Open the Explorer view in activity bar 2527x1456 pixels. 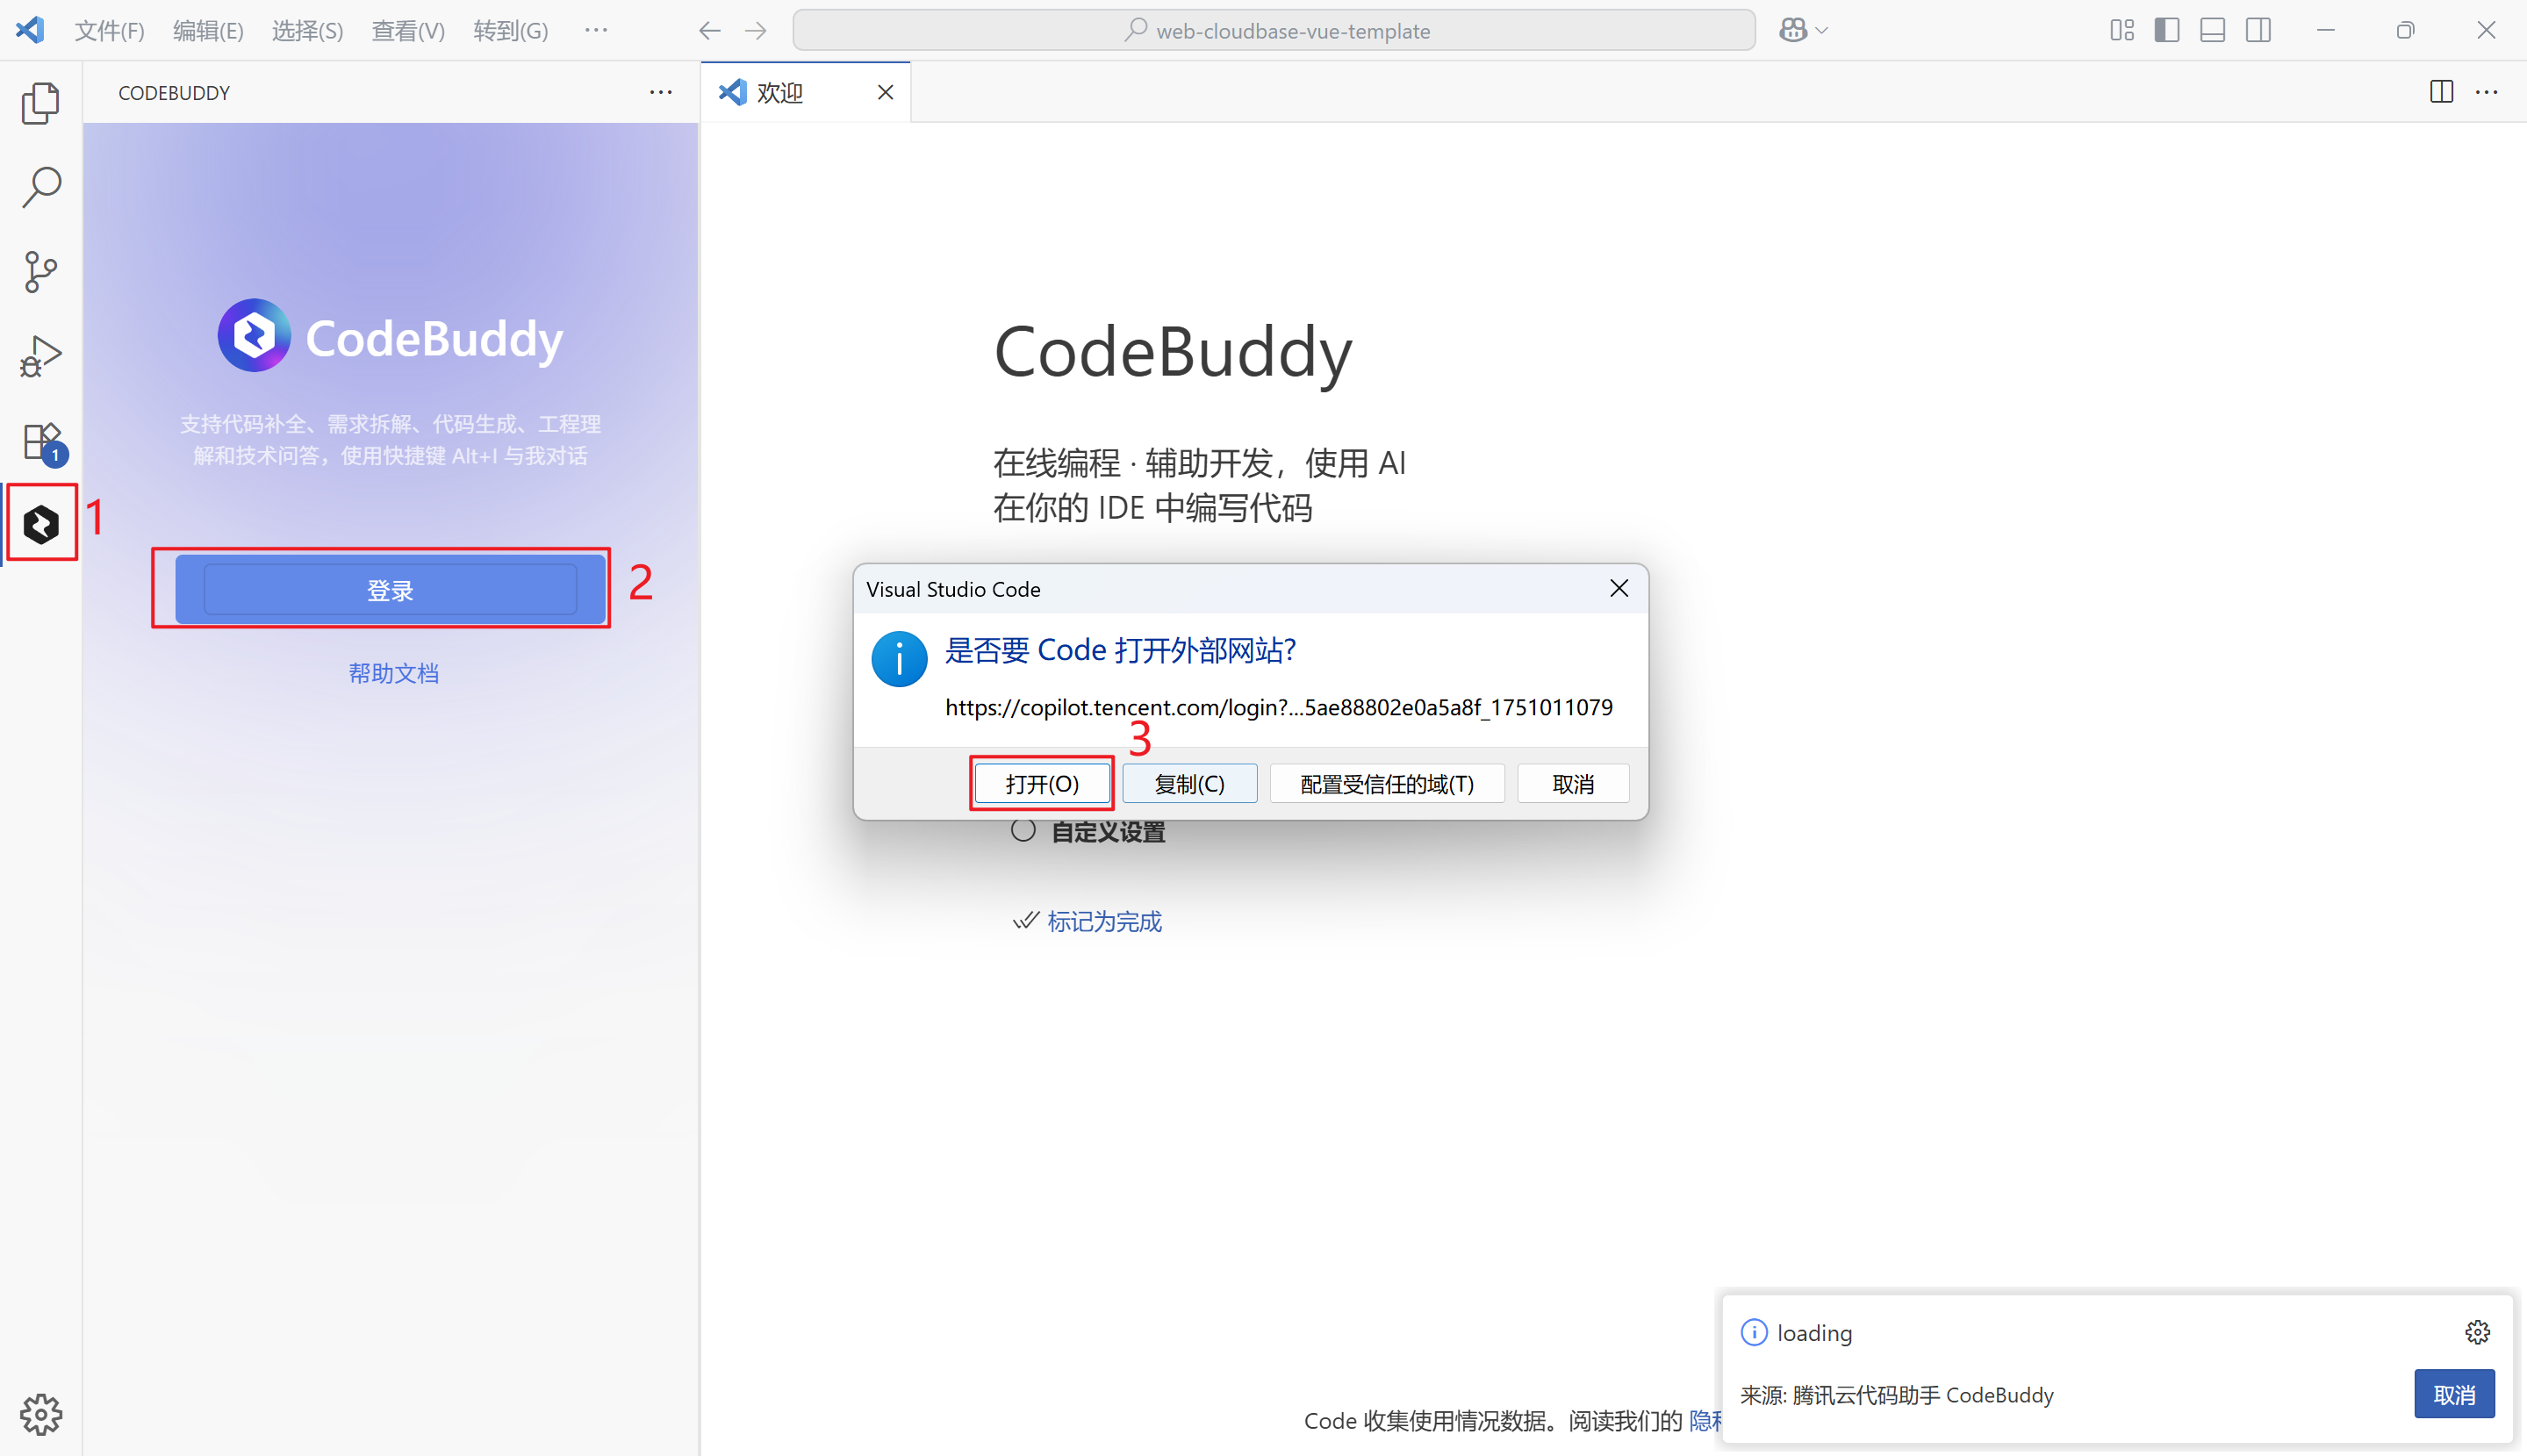[41, 103]
